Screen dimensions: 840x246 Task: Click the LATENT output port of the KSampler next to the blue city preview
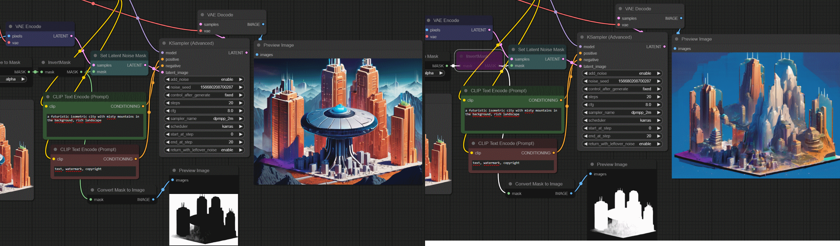(x=664, y=47)
